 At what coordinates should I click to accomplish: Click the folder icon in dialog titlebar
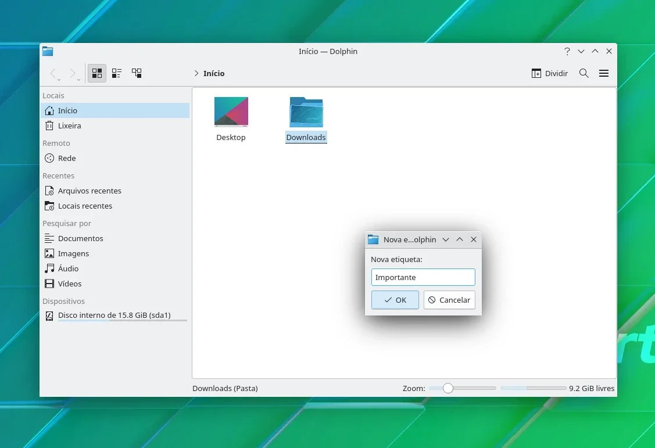373,239
